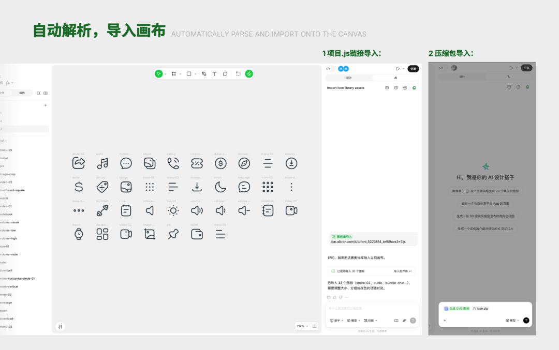Viewport: 559px width, 350px height.
Task: Click the icon.zip attachment chip
Action: click(x=480, y=309)
